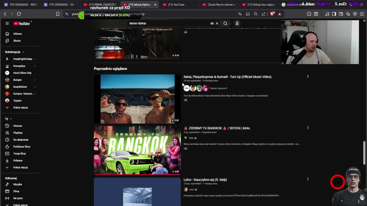The height and width of the screenshot is (206, 367).
Task: Open the Lelon - Nauczyłem się title
Action: [x=205, y=180]
